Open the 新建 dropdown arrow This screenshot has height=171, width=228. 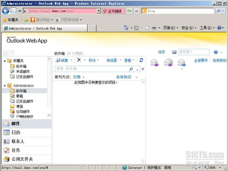71,60
